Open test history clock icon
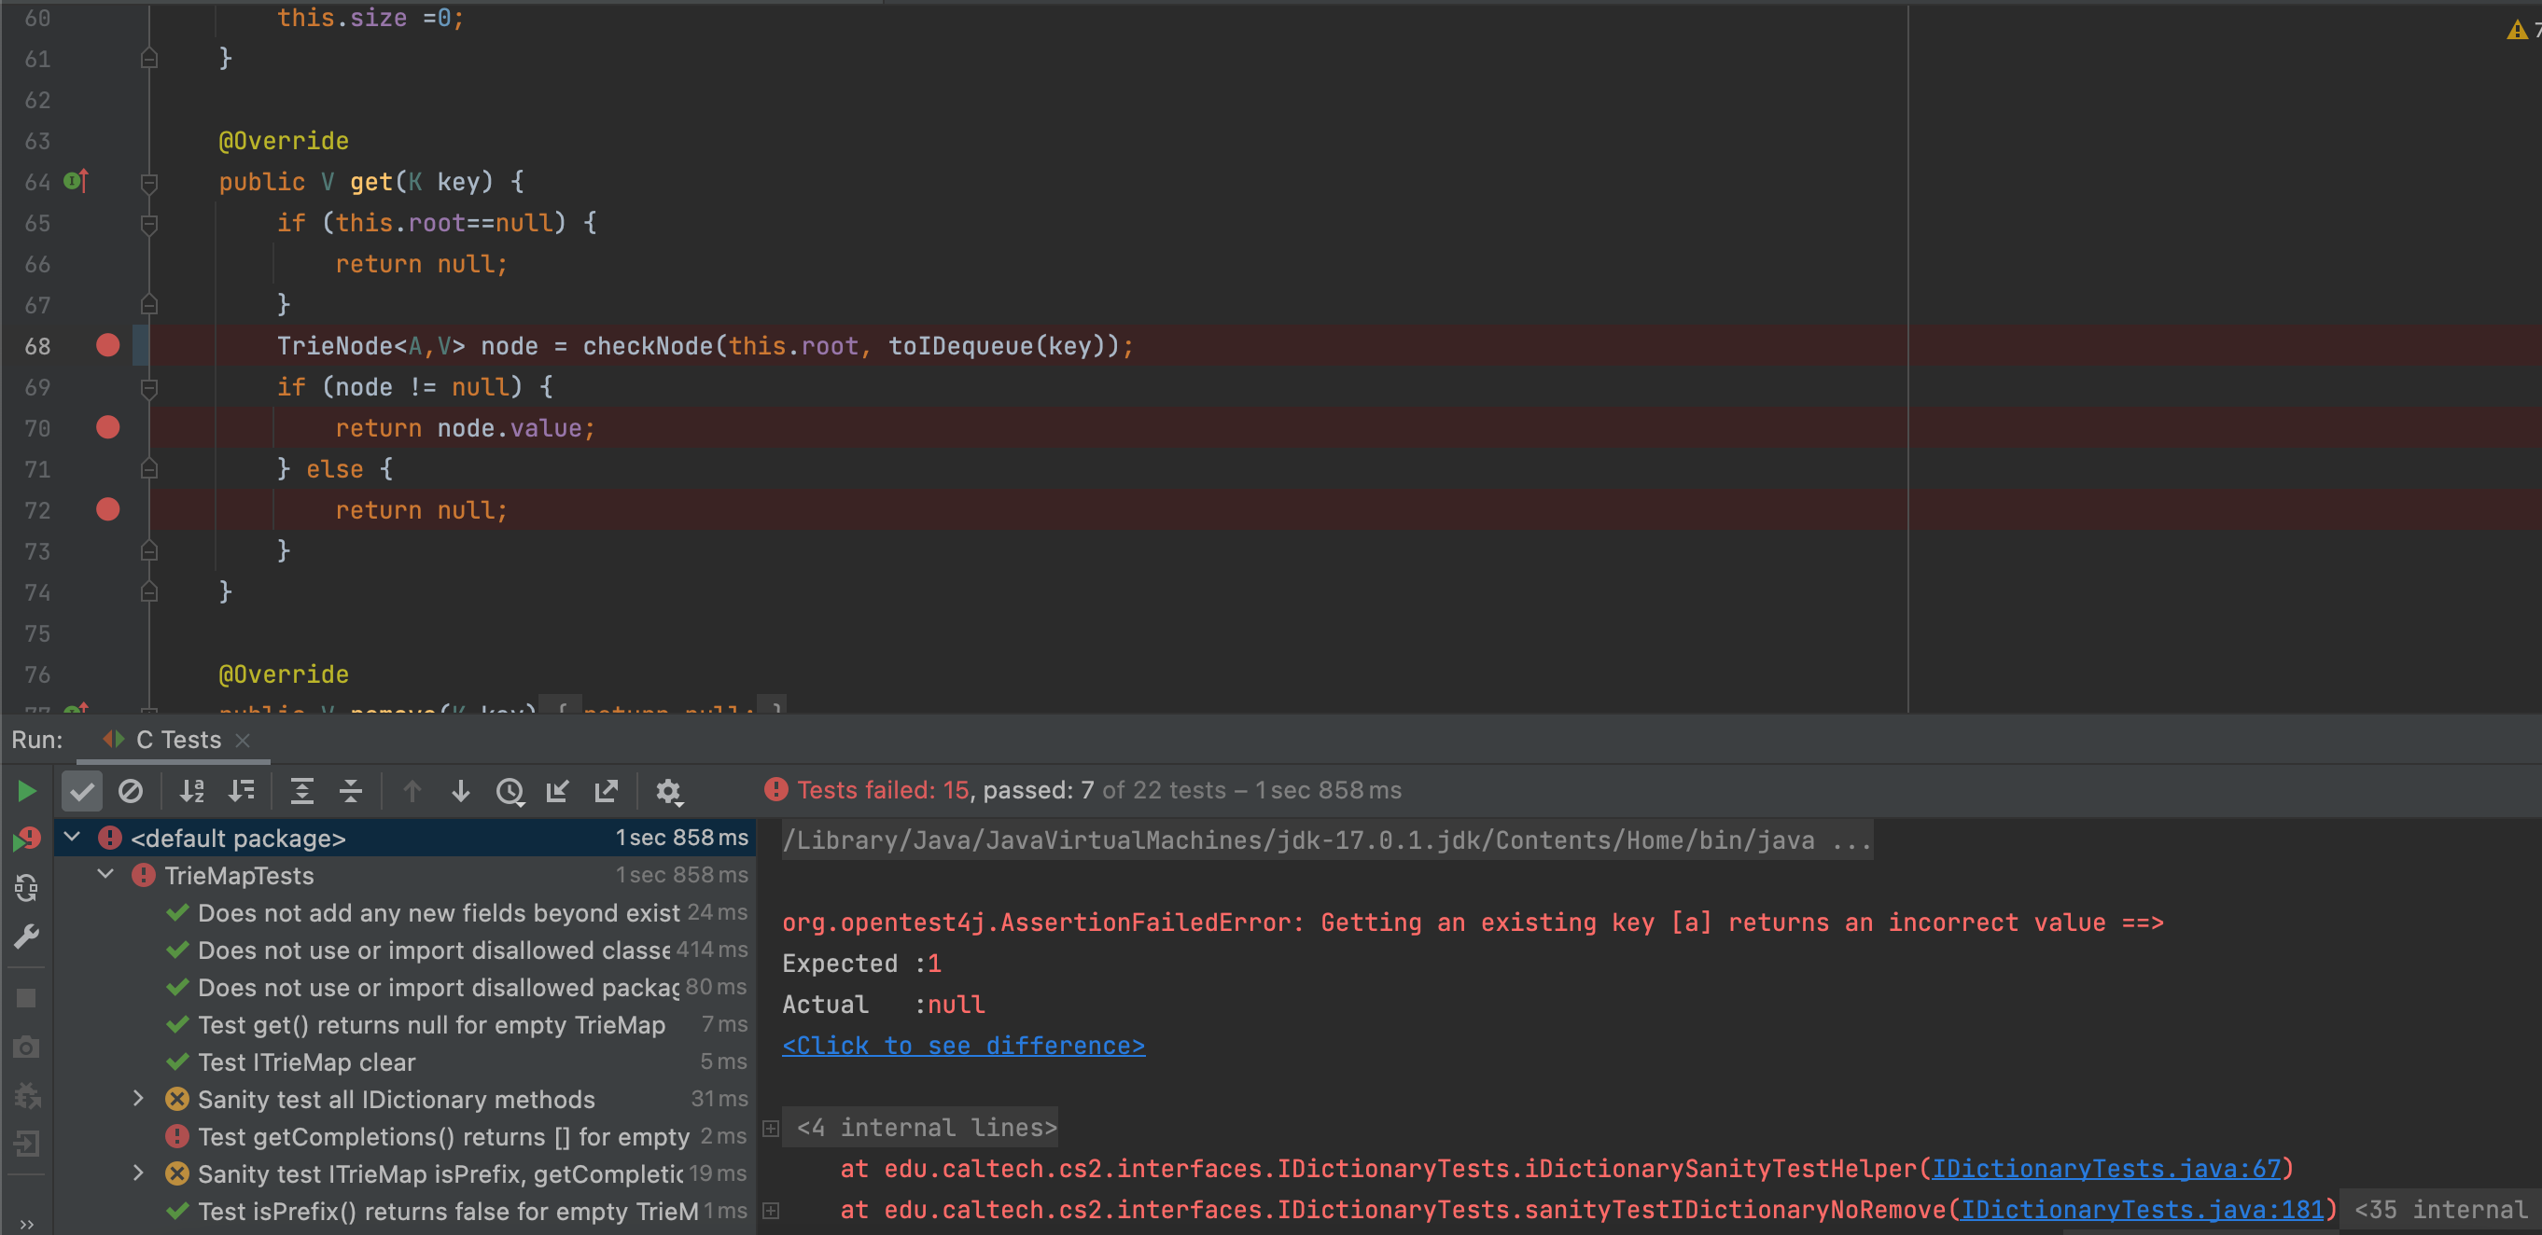The width and height of the screenshot is (2542, 1235). tap(510, 791)
